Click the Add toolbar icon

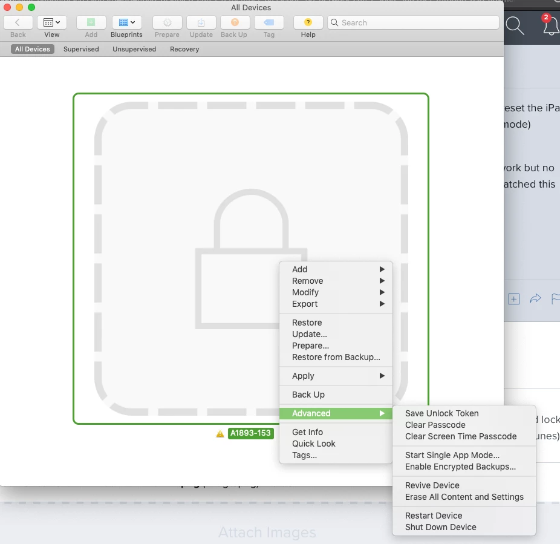(x=91, y=22)
